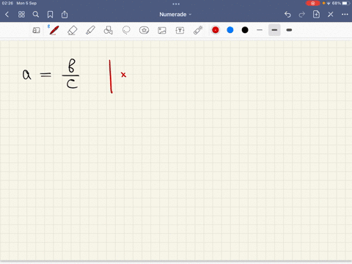Select the Eraser tool
Image resolution: width=352 pixels, height=264 pixels.
click(x=72, y=30)
